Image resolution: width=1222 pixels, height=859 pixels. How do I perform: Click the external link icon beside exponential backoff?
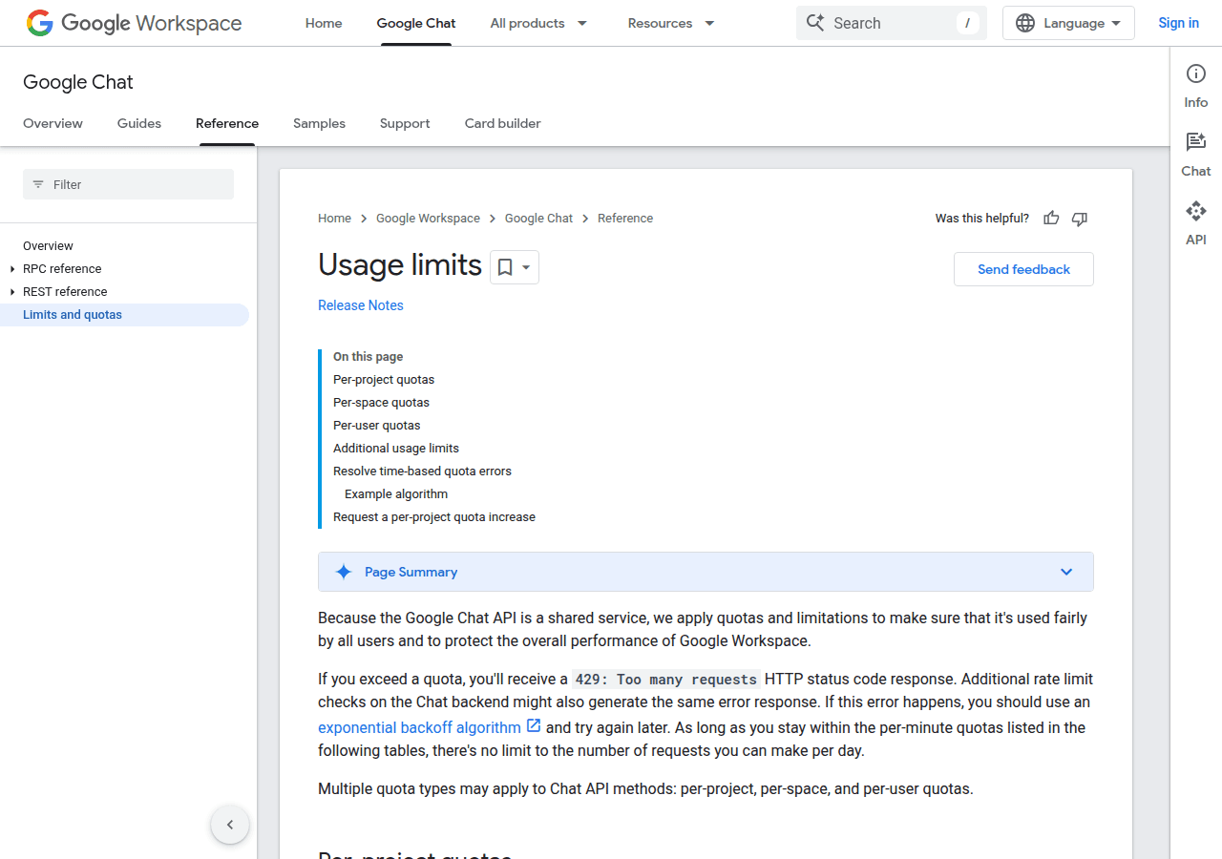click(533, 726)
